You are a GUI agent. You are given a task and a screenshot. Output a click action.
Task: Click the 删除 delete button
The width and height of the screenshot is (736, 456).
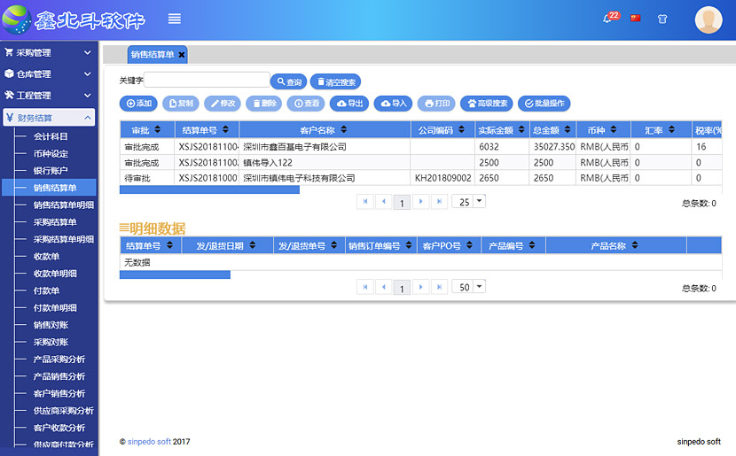click(x=264, y=104)
